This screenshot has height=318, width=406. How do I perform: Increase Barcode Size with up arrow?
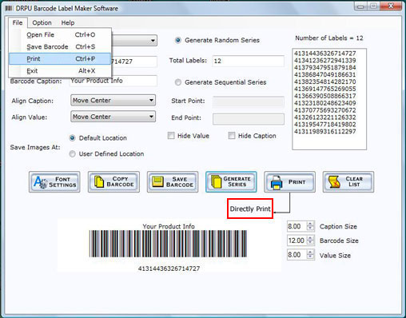click(310, 238)
